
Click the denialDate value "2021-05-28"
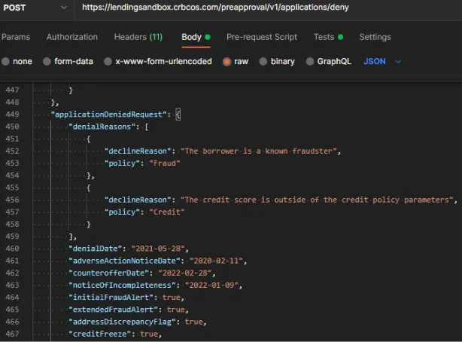158,249
